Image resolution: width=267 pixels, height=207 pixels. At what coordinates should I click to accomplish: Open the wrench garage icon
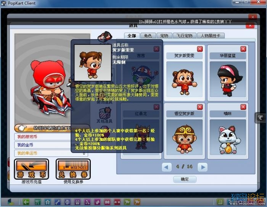click(58, 202)
